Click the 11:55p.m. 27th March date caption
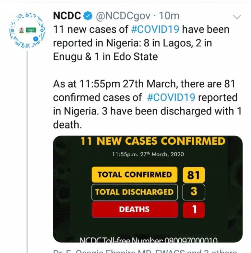The width and height of the screenshot is (251, 253). [148, 154]
